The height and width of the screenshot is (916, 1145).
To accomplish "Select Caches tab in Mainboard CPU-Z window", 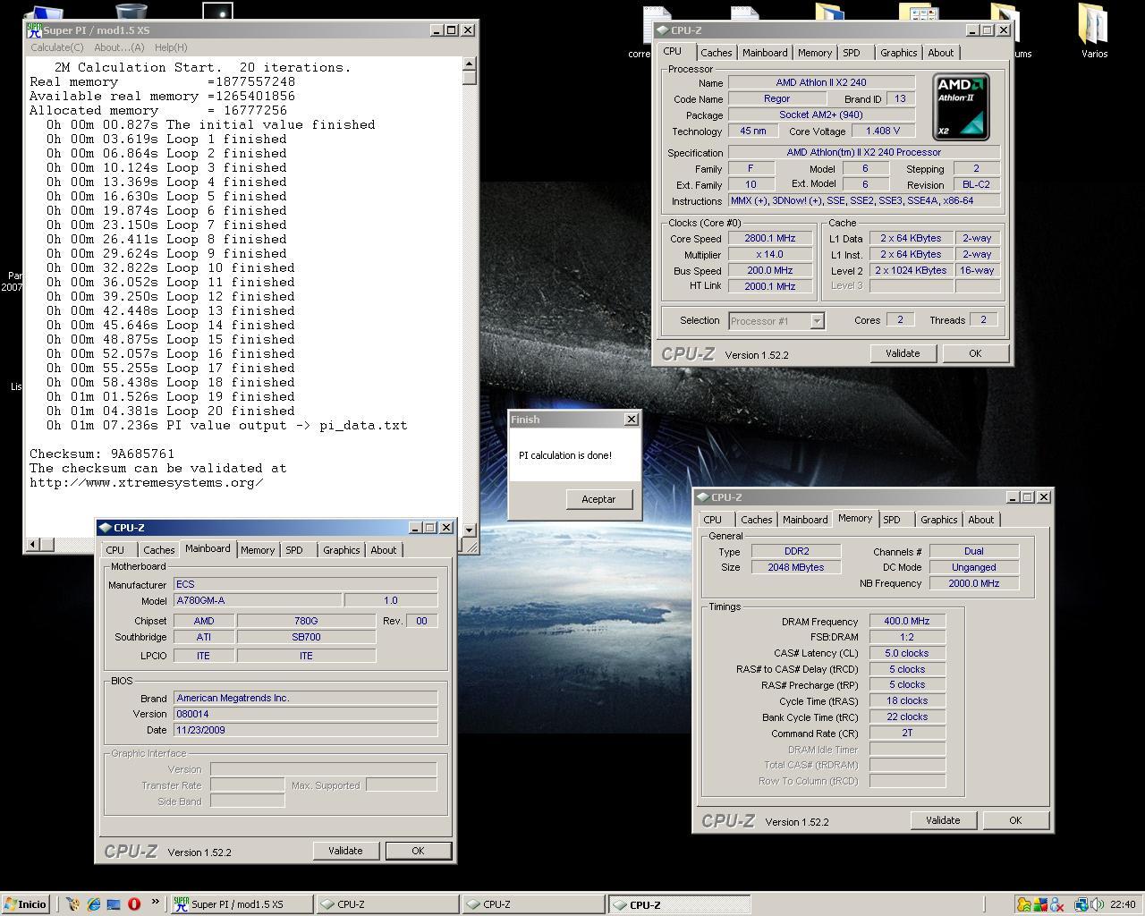I will click(x=158, y=550).
